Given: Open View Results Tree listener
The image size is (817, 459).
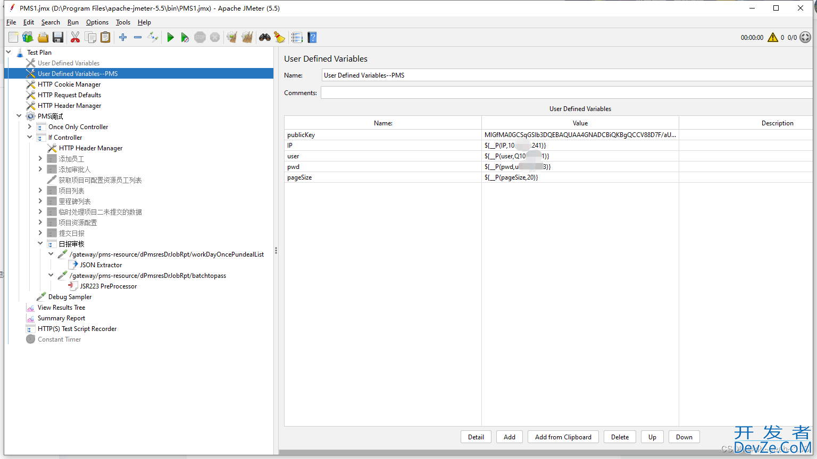Looking at the screenshot, I should 61,308.
